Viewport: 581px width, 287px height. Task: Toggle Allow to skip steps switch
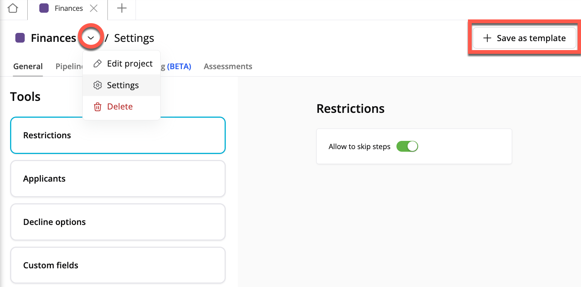(407, 146)
